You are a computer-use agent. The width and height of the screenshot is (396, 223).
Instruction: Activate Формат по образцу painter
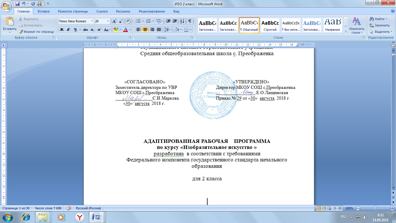point(36,32)
